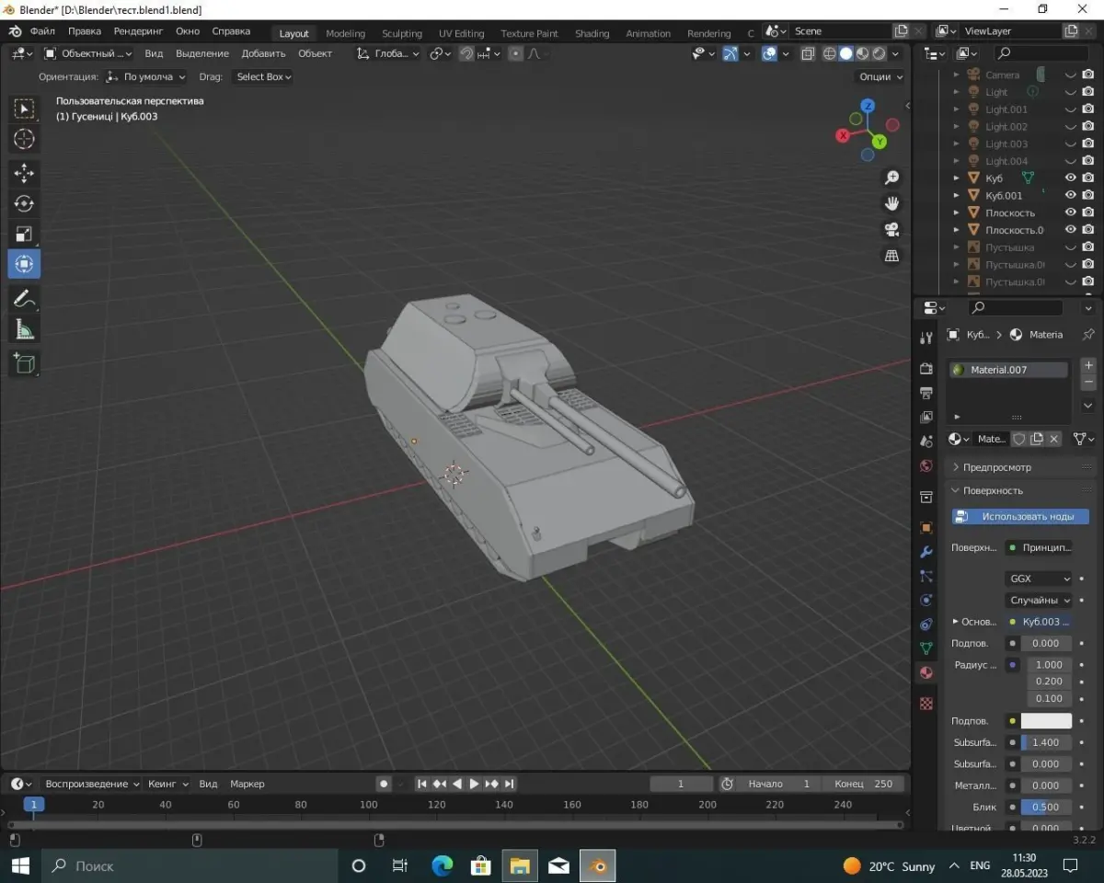Screen dimensions: 1104x883
Task: Switch to the Shading workspace tab
Action: coord(592,33)
